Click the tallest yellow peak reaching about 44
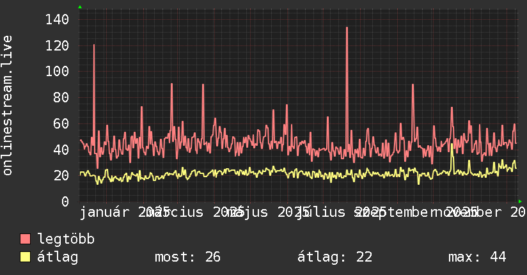The width and height of the screenshot is (527, 275). 452,145
